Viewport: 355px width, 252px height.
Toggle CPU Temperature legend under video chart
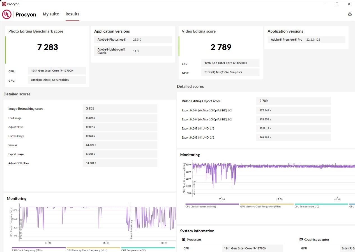pyautogui.click(x=307, y=207)
